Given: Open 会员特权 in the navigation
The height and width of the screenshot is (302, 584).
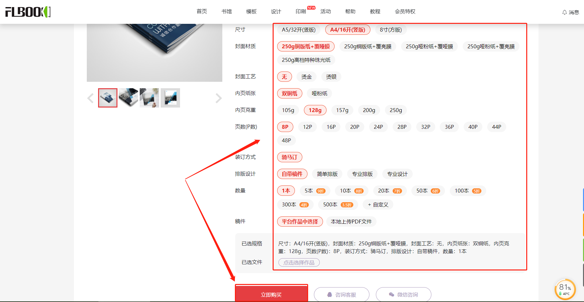Looking at the screenshot, I should click(405, 12).
